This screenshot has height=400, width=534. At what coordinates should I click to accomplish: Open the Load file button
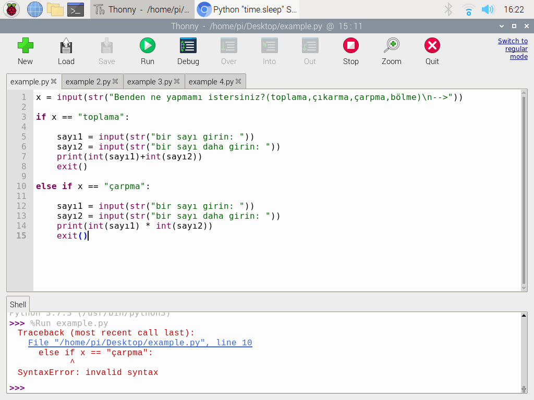click(66, 52)
